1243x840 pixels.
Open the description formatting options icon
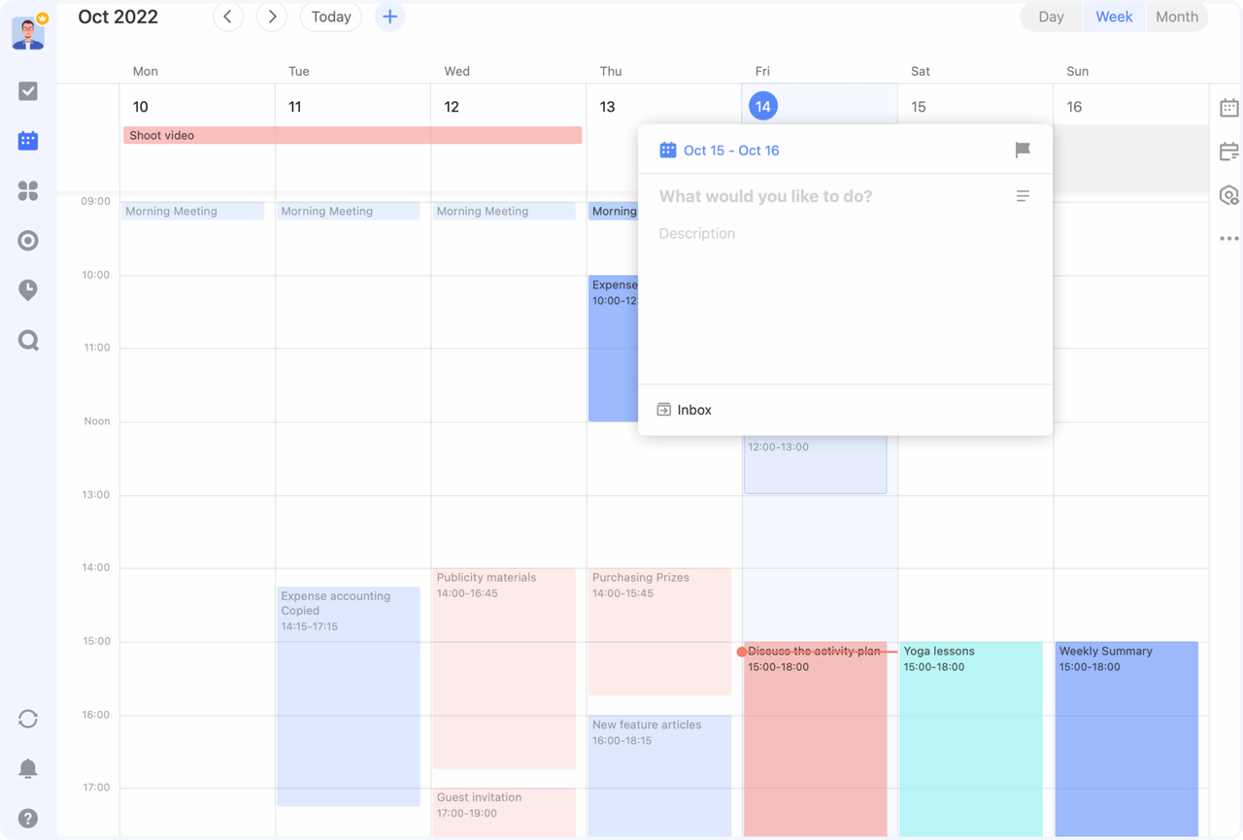1023,195
